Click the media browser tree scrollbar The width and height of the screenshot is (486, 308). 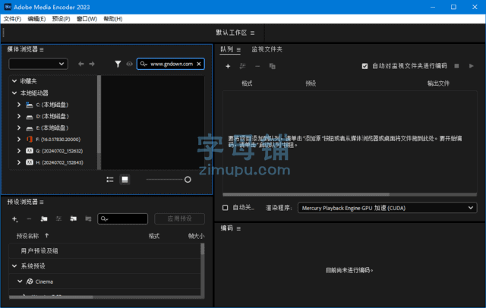pos(99,115)
